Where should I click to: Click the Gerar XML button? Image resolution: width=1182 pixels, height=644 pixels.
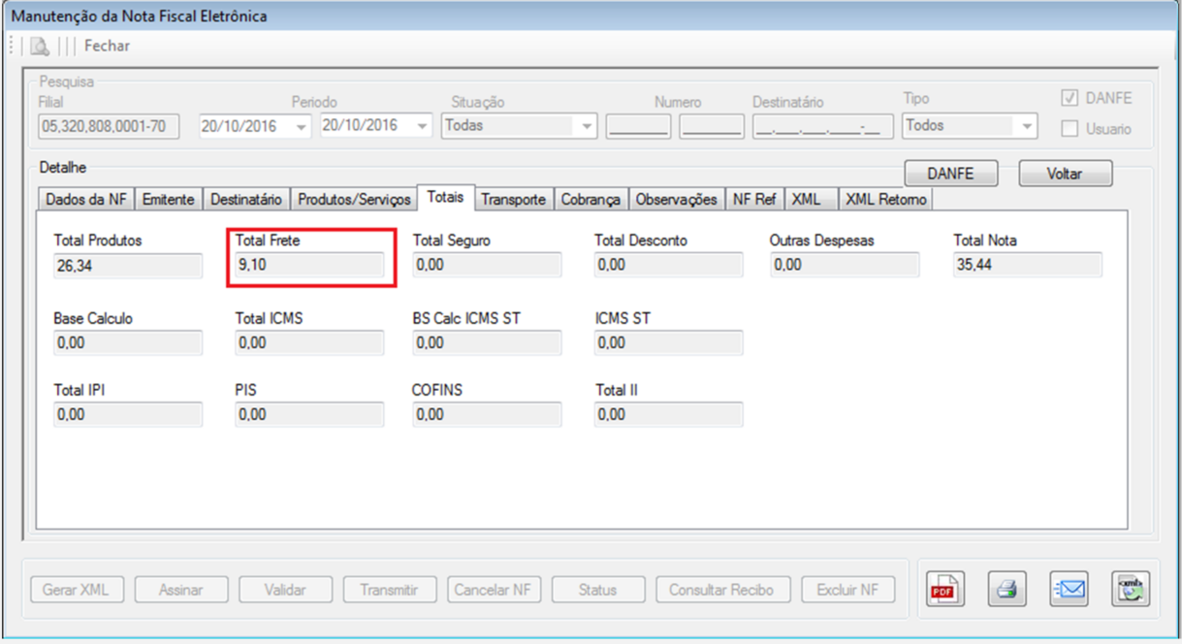coord(76,590)
